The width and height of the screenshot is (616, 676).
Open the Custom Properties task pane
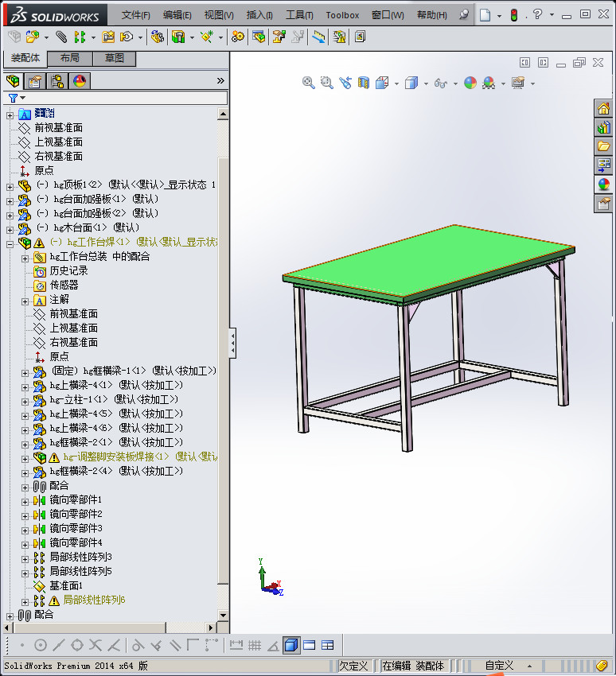603,204
